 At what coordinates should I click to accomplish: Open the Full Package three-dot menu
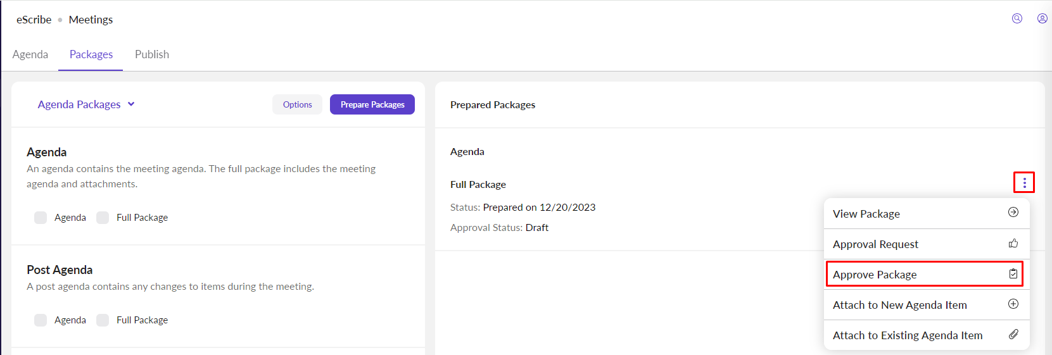point(1024,183)
